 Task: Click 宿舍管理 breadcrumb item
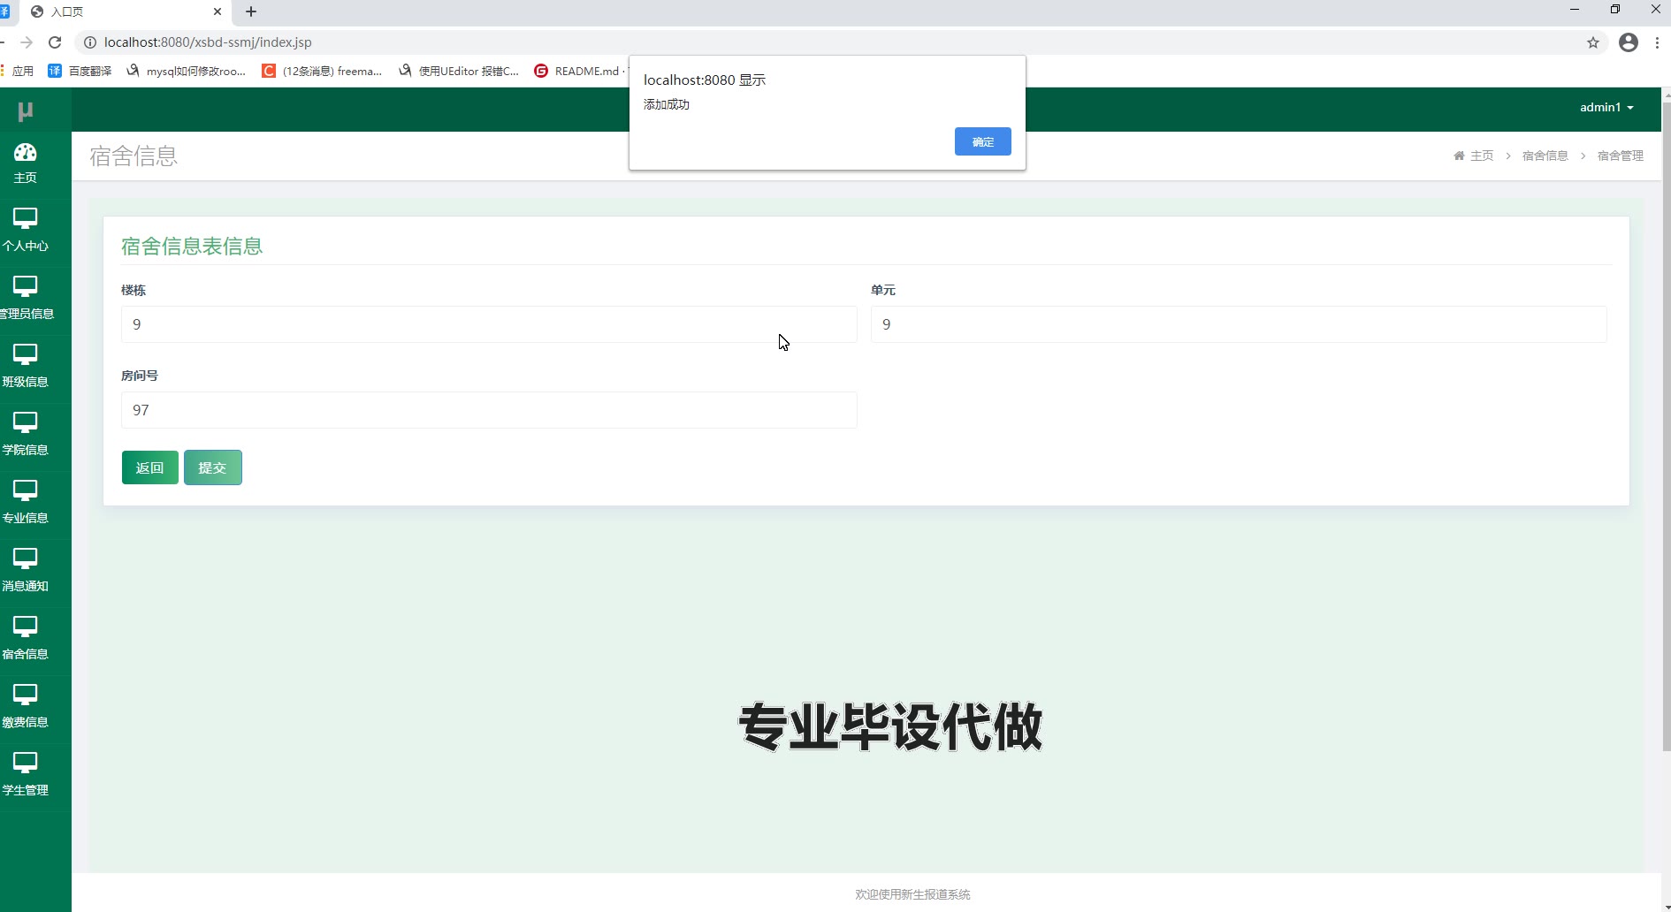pyautogui.click(x=1620, y=156)
